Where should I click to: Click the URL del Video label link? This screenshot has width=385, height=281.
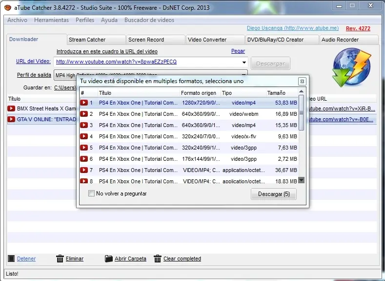click(x=33, y=61)
